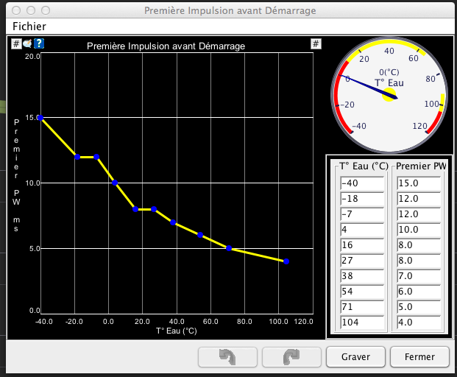This screenshot has width=457, height=377.
Task: Click the curve edit icon beside the # icon
Action: pos(28,43)
